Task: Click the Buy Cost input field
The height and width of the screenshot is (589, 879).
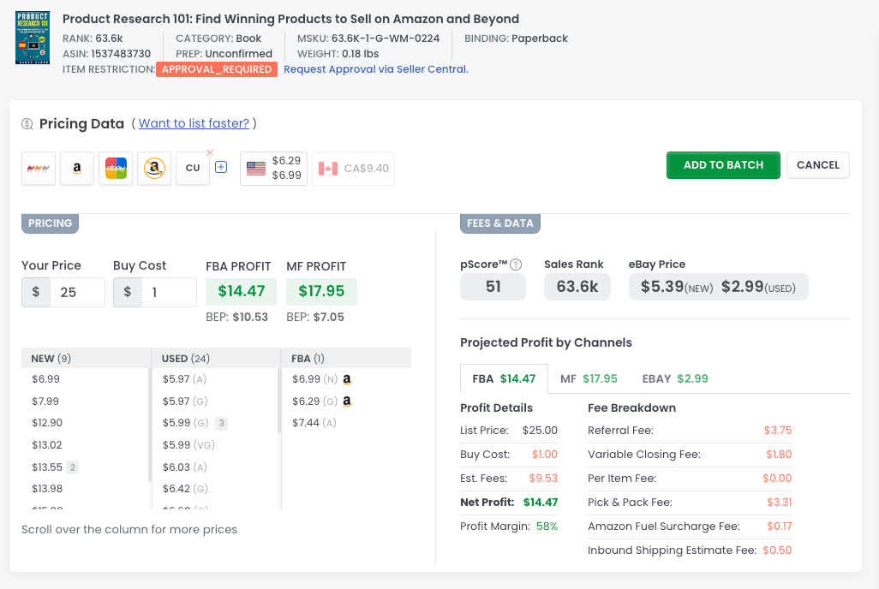Action: (168, 292)
